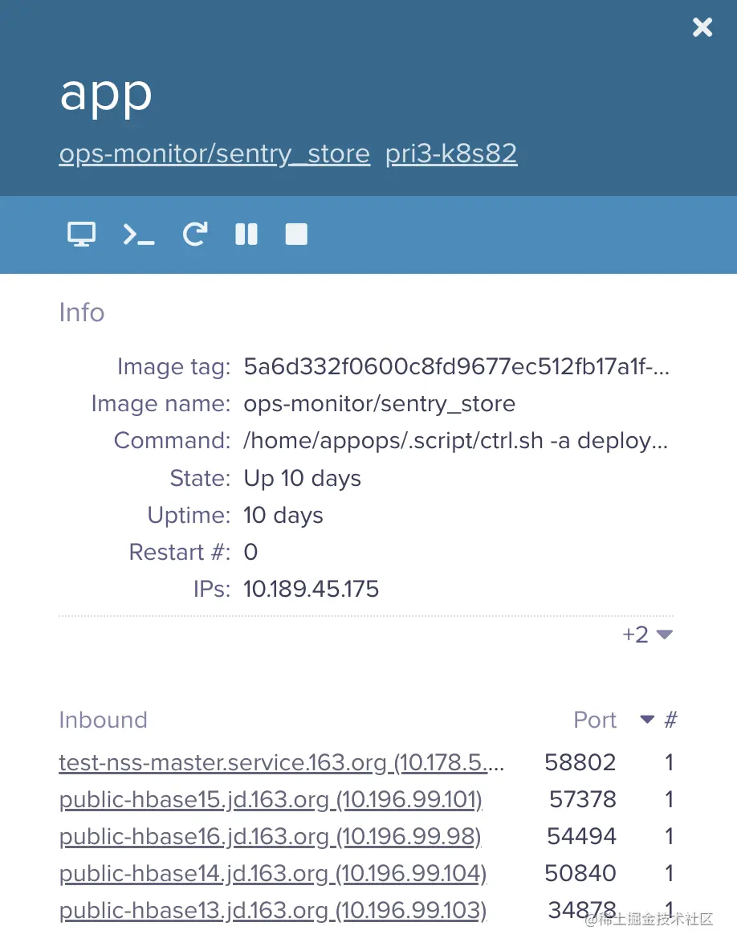Click the truncated Image tag value

tap(456, 367)
